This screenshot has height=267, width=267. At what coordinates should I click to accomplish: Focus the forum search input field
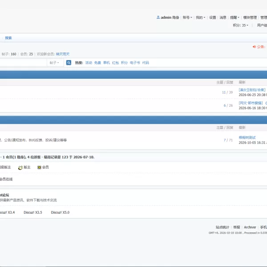(23, 63)
